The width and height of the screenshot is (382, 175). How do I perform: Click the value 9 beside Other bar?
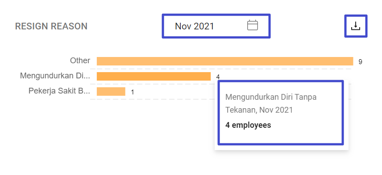point(360,62)
